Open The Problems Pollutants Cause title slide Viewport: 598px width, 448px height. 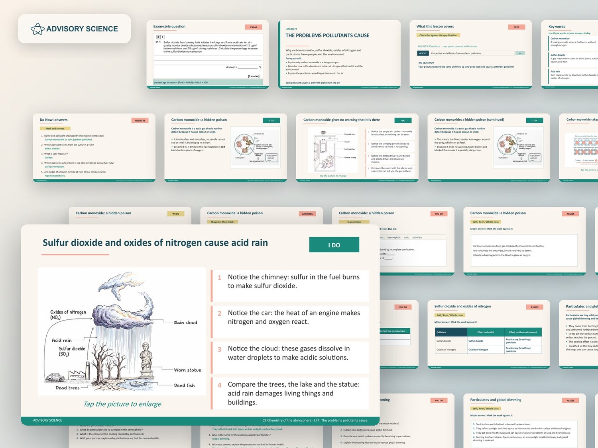coord(339,54)
